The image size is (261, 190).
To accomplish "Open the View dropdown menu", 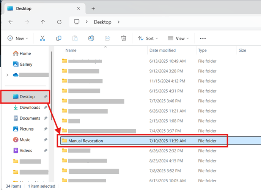I will click(179, 38).
